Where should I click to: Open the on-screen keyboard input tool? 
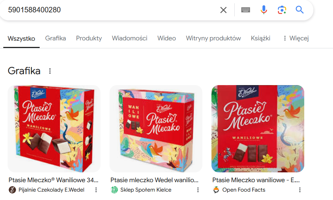coord(246,10)
